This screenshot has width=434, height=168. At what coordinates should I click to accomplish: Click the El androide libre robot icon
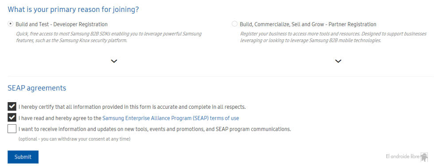(424, 157)
